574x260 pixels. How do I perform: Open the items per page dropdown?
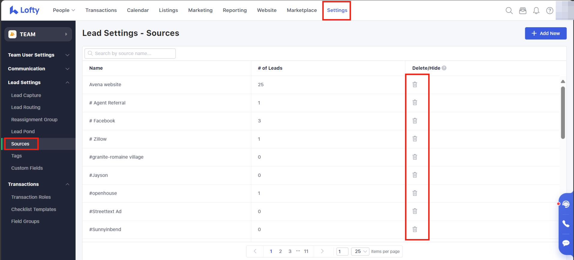click(x=360, y=251)
